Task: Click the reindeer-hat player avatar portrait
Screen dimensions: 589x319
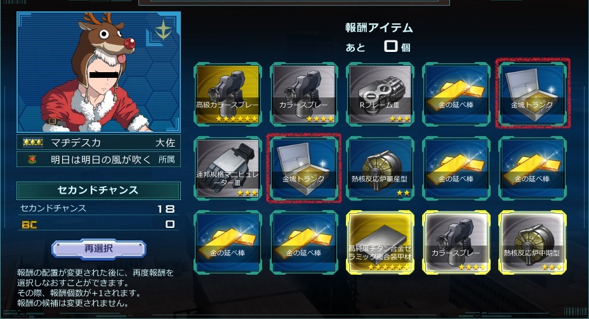Action: click(x=99, y=72)
